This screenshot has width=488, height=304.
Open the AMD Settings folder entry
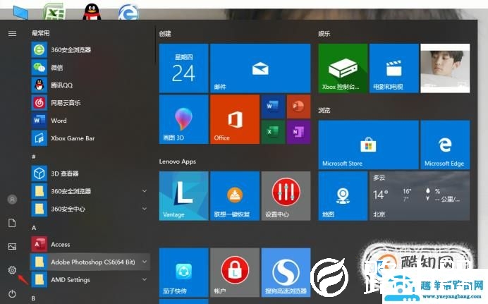click(90, 280)
